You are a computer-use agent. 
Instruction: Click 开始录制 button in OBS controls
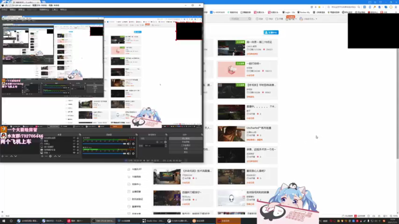[x=186, y=142]
